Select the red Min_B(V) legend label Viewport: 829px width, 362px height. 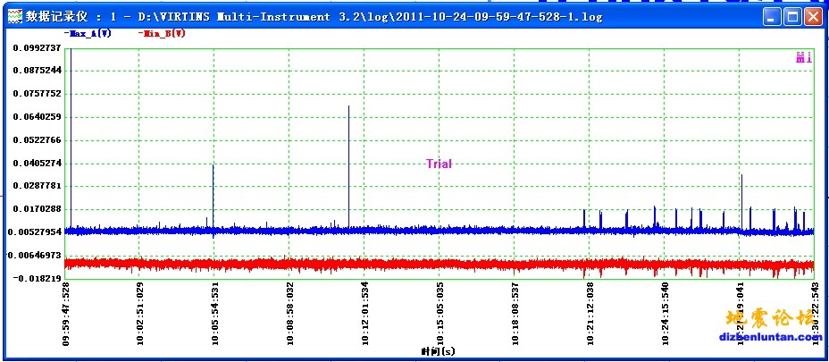[163, 33]
